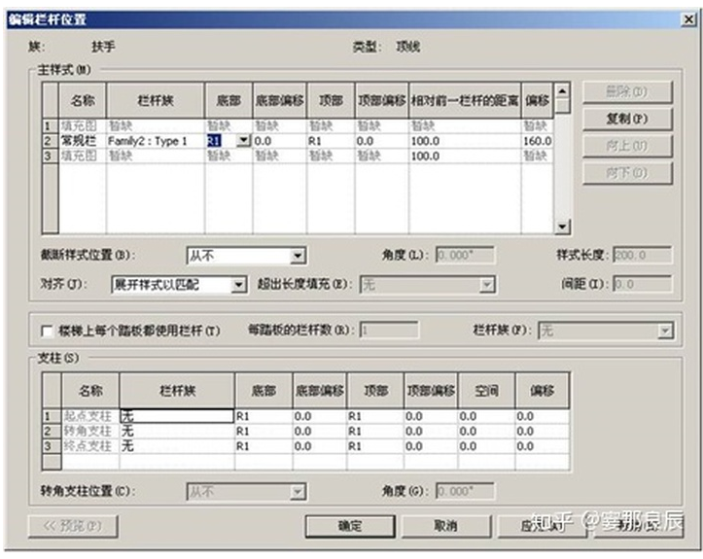The image size is (703, 559).
Task: Click 顶部偏移 0.0 cell in main row 2
Action: coord(382,141)
